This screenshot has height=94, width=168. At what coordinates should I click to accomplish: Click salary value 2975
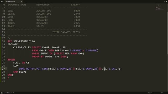(77, 23)
